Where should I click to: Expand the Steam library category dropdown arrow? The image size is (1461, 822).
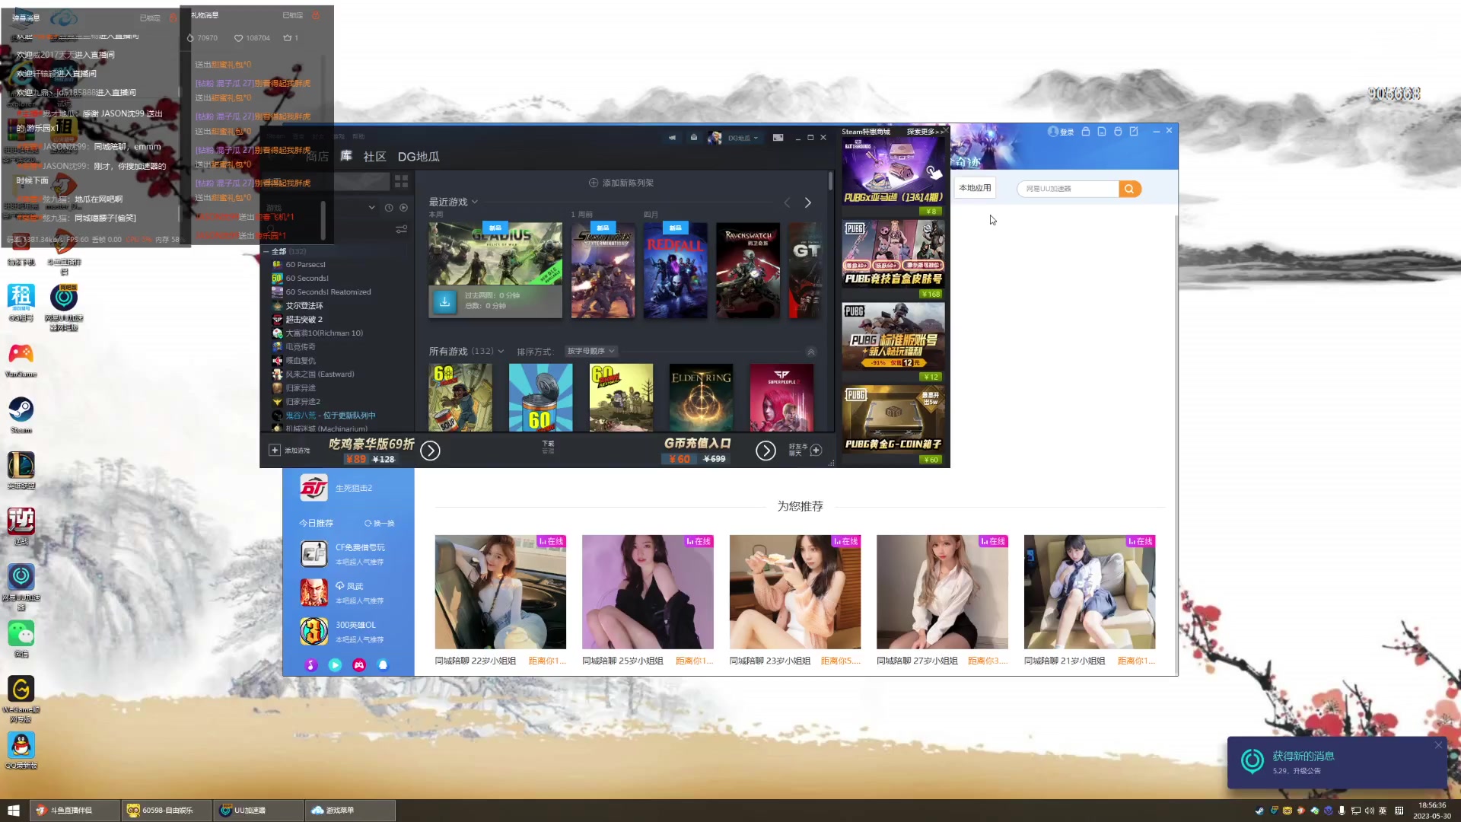[371, 208]
